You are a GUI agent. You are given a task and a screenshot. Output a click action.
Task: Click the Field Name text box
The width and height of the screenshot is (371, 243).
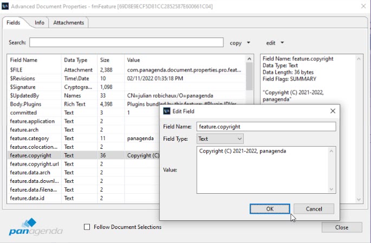coord(266,127)
